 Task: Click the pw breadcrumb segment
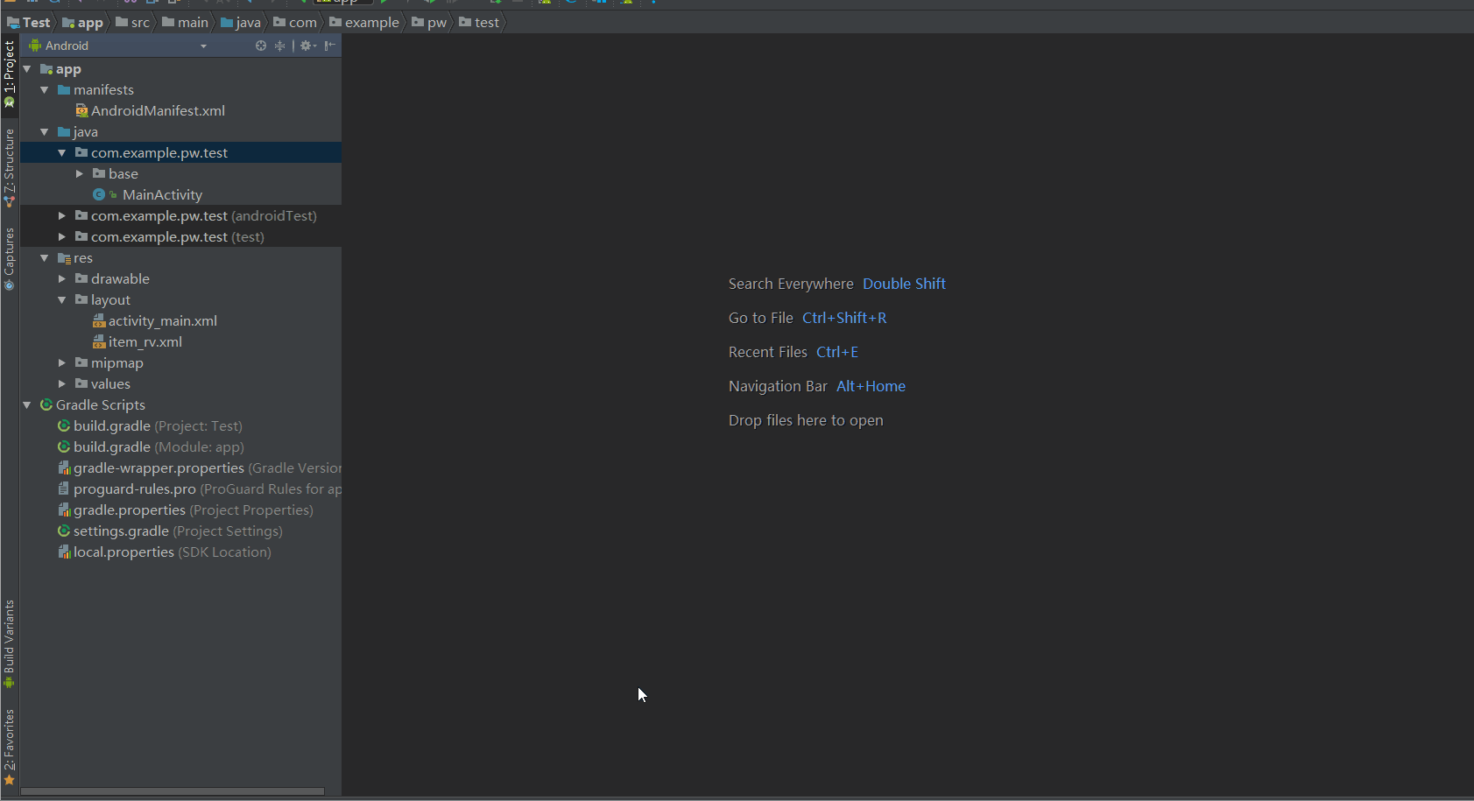[429, 23]
